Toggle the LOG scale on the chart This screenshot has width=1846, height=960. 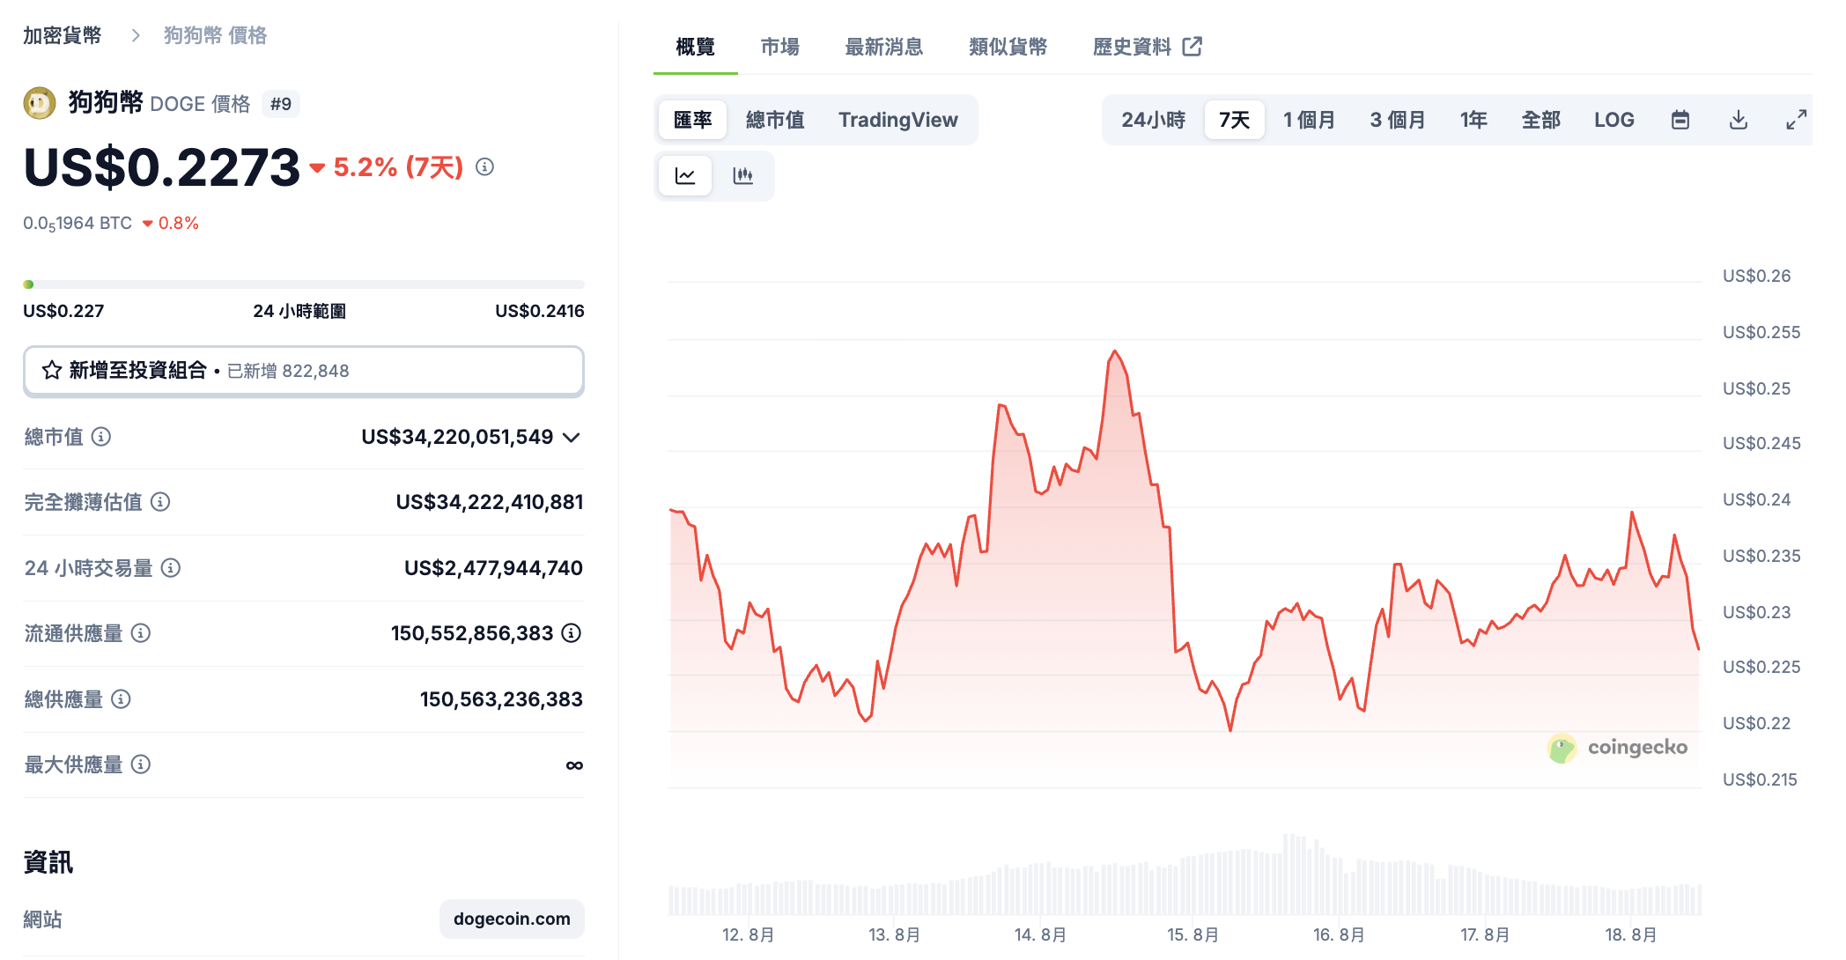click(1613, 119)
